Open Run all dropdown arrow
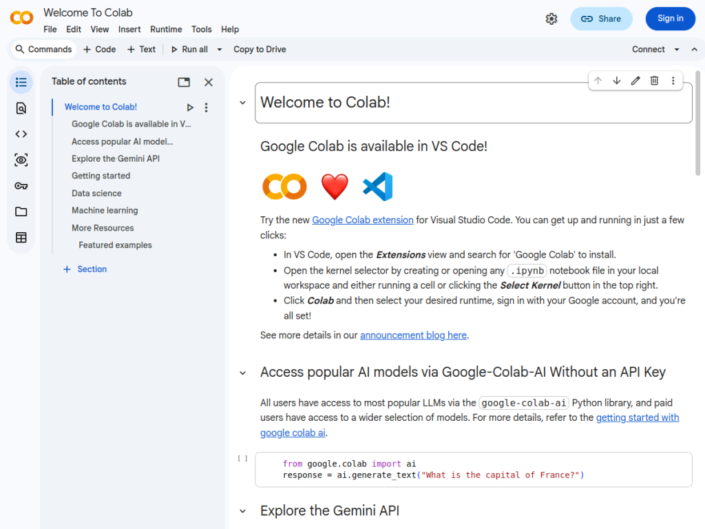 point(220,50)
